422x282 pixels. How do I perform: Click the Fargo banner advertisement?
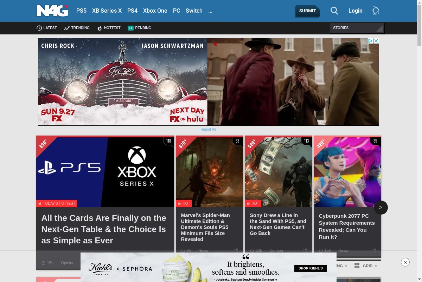(x=209, y=82)
